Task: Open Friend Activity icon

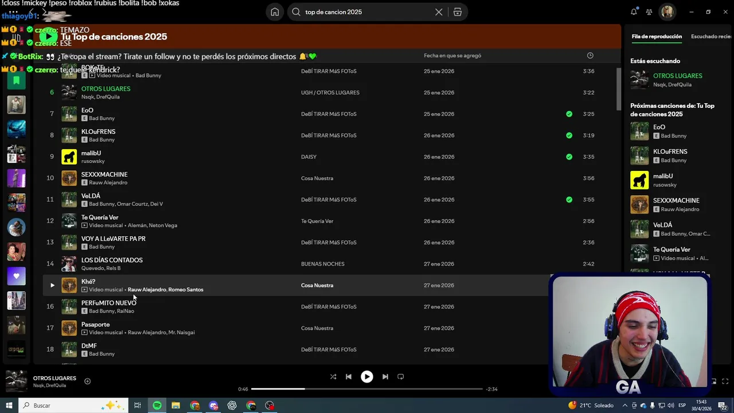Action: tap(649, 12)
